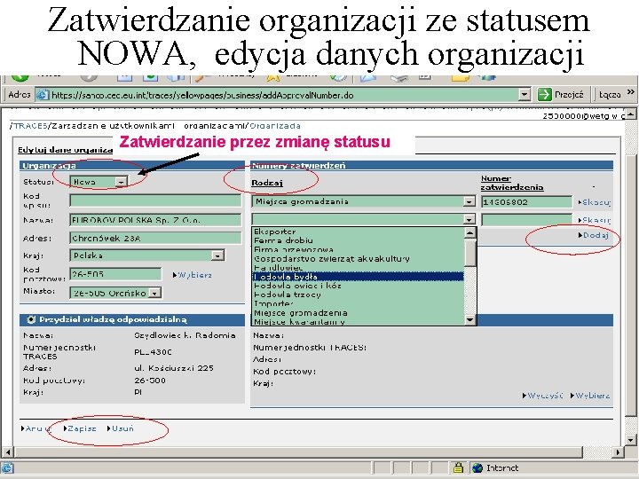The width and height of the screenshot is (639, 479).
Task: Click the Wyczyść link
Action: (x=545, y=396)
